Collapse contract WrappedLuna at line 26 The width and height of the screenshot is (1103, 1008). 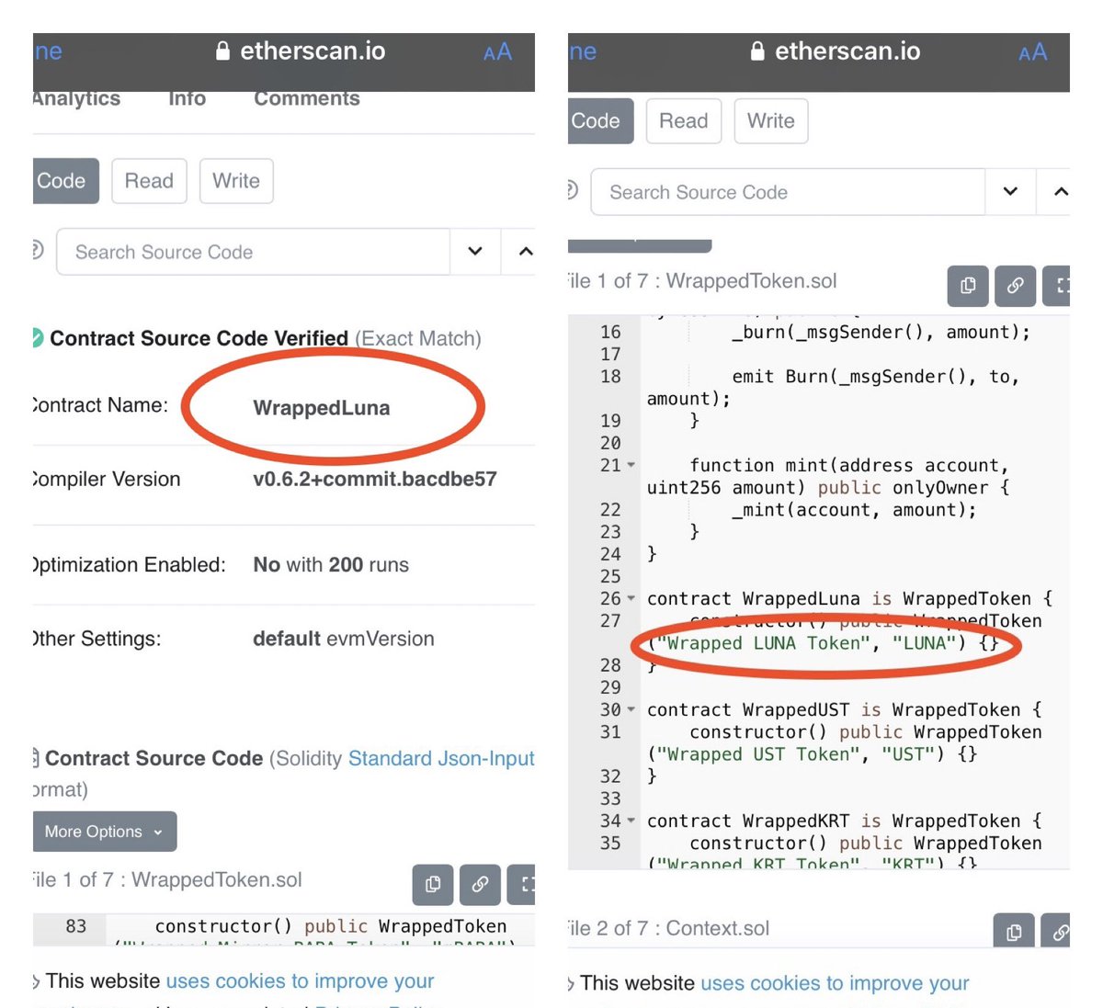(x=631, y=599)
